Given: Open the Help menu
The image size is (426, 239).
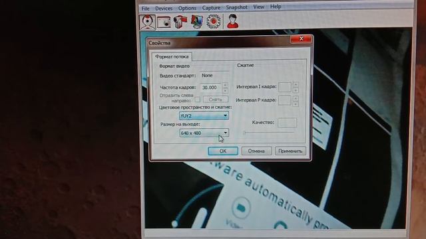Looking at the screenshot, I should (276, 7).
